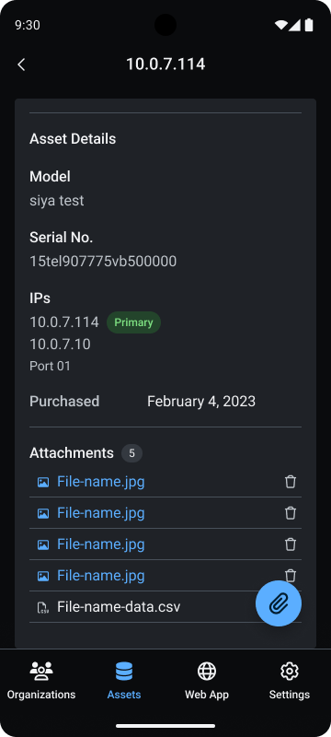Open the File-name-data.csv attachment
Viewport: 331px width, 737px height.
119,607
